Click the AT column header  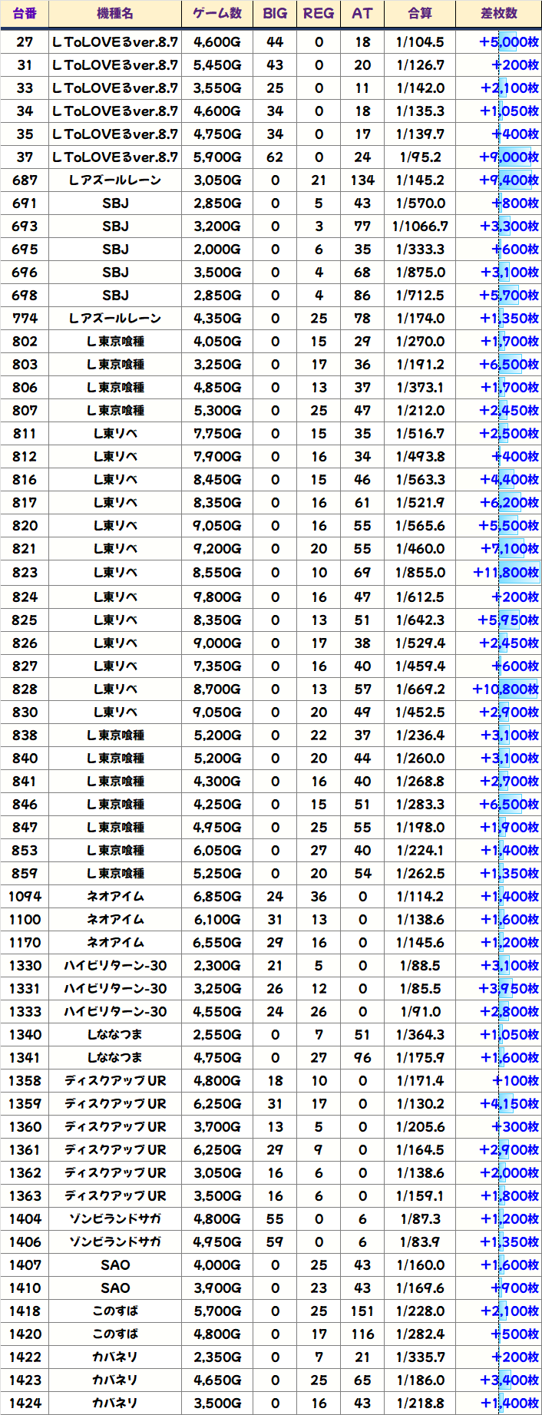point(362,13)
